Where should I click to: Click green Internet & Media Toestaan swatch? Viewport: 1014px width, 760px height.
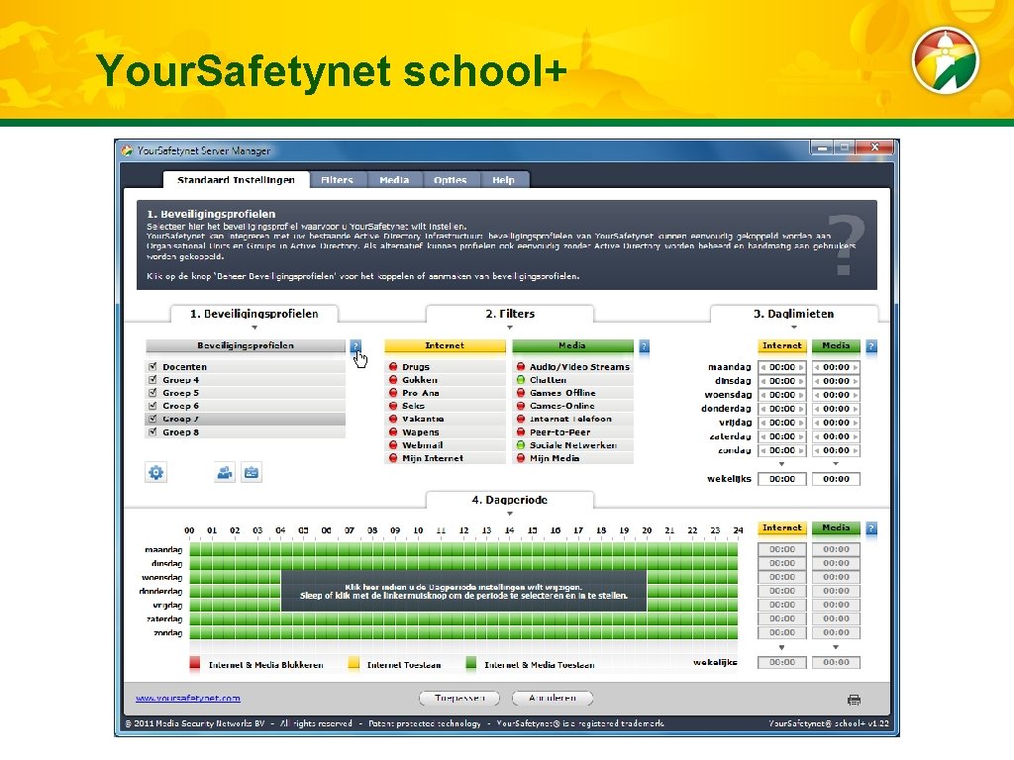[x=470, y=664]
